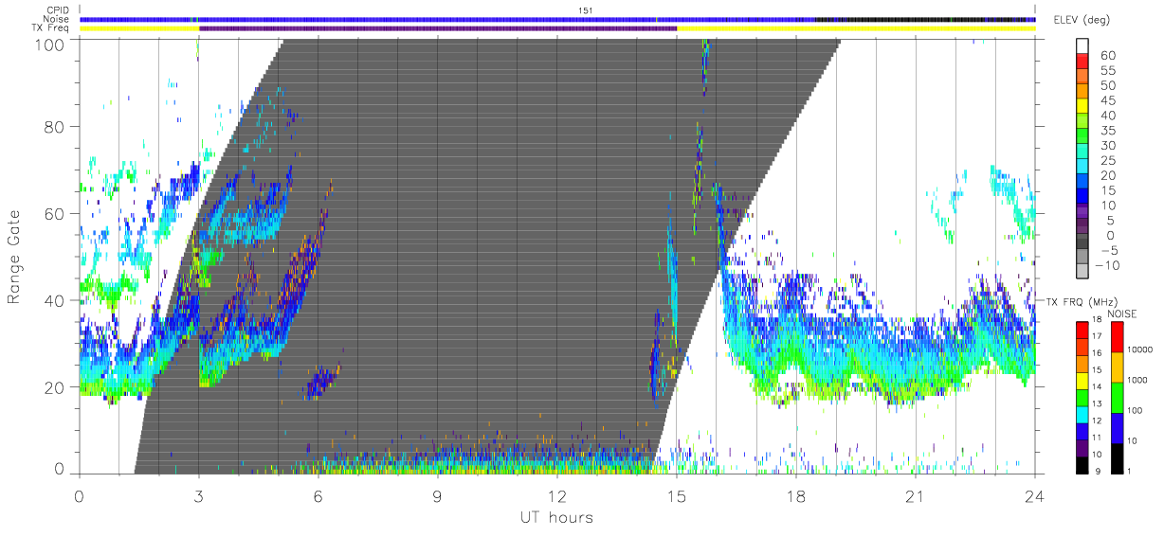Click the 'Range Gate' axis title
Image resolution: width=1164 pixels, height=537 pixels.
pos(15,258)
